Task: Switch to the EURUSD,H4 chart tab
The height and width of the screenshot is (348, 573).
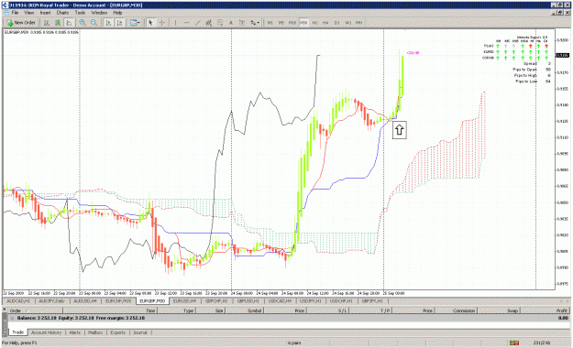Action: tap(185, 301)
